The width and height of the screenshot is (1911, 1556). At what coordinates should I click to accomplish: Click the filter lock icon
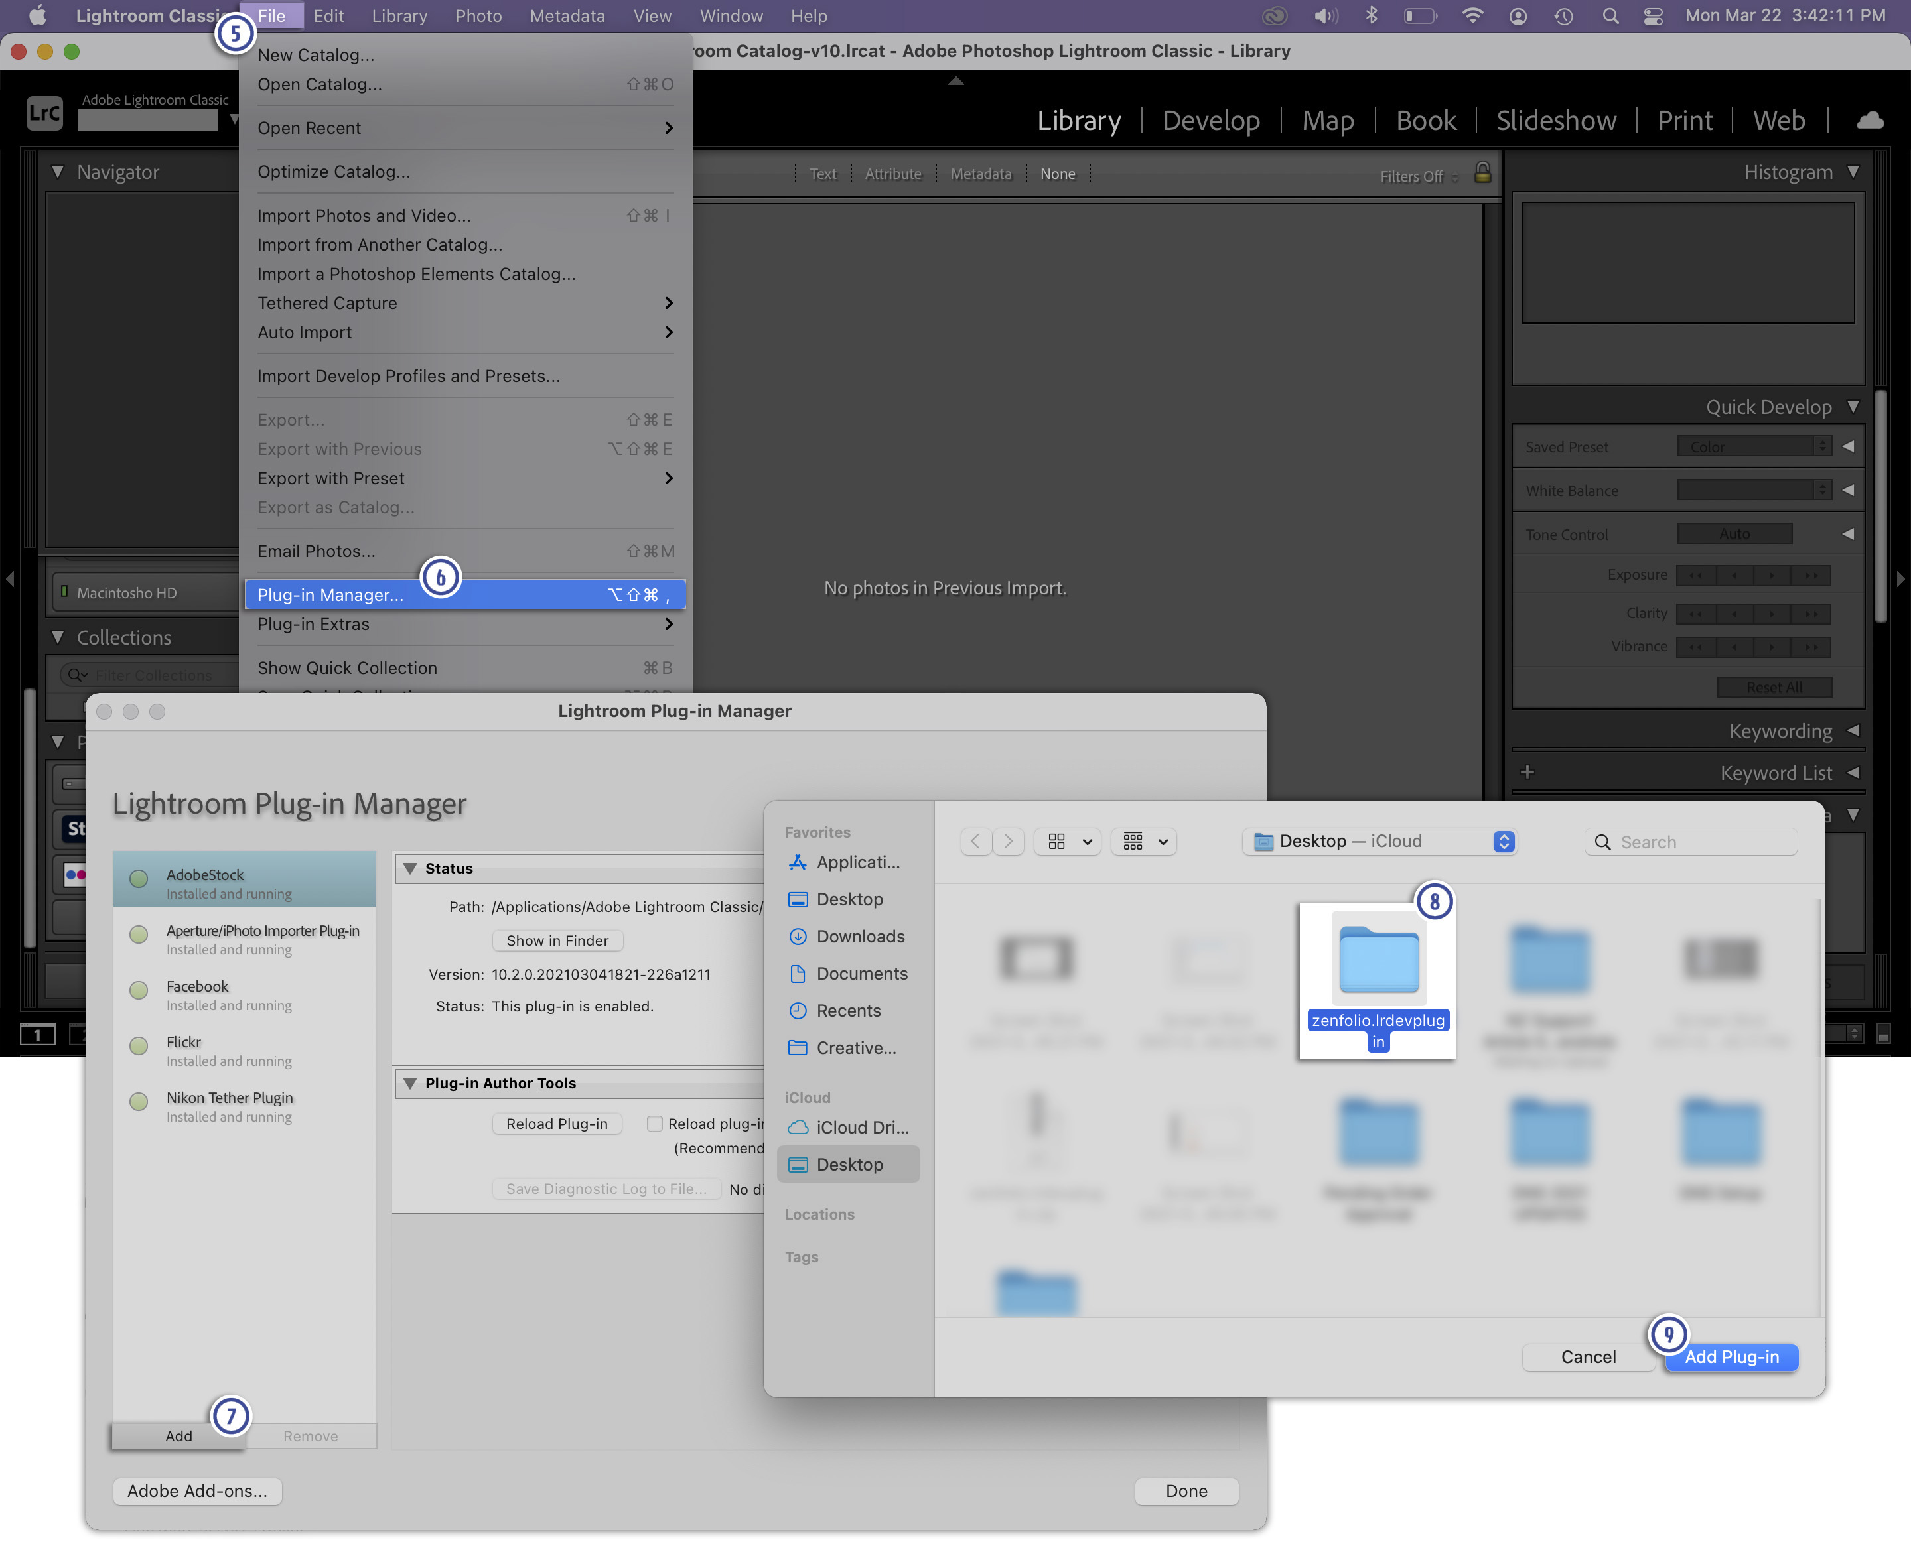point(1482,172)
